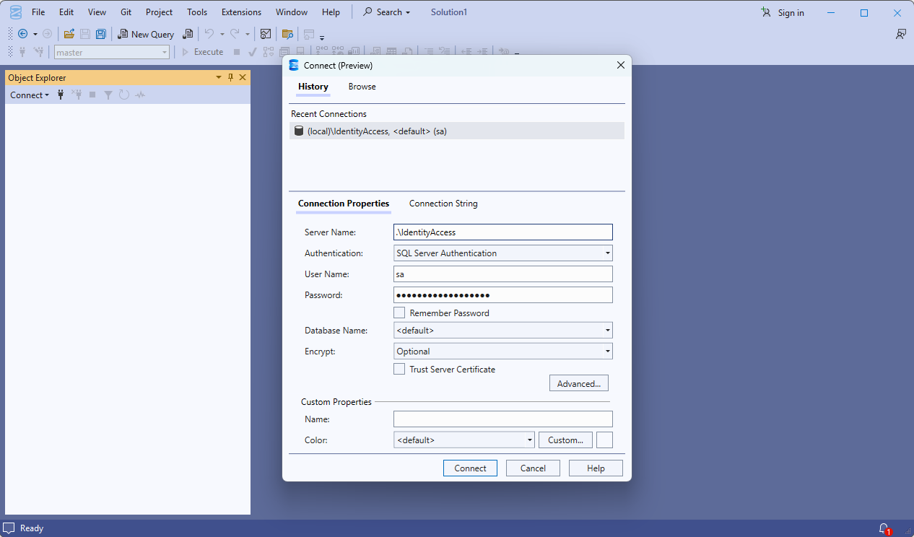Screen dimensions: 914x537
Task: Click the feedback icon at top right
Action: pos(900,34)
